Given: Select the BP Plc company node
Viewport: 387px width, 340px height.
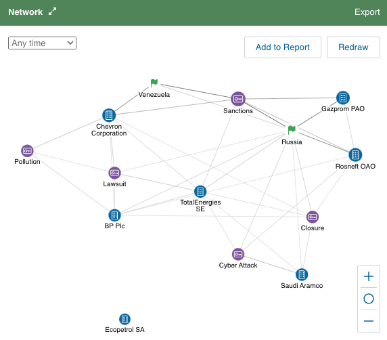Looking at the screenshot, I should (x=114, y=215).
